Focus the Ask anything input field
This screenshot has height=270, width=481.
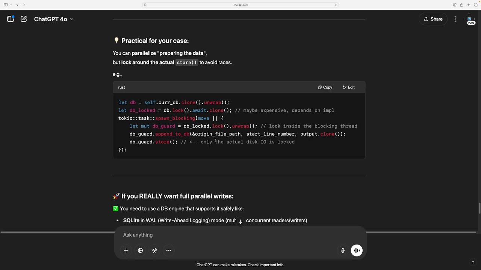[240, 235]
